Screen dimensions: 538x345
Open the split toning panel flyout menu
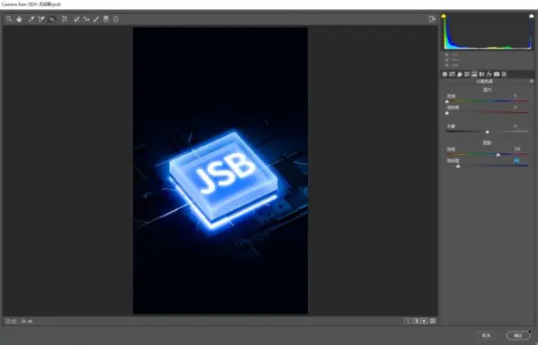coord(531,81)
